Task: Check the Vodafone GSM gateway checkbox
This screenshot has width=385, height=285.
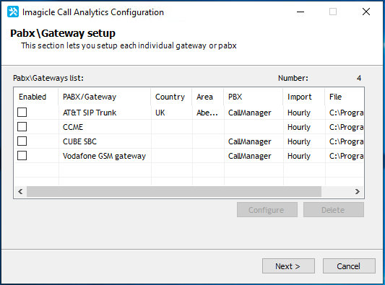Action: pyautogui.click(x=22, y=156)
